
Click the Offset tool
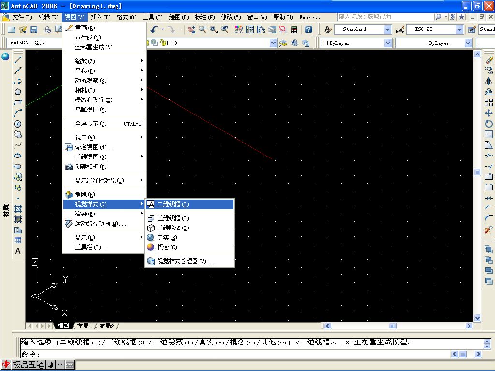(489, 92)
